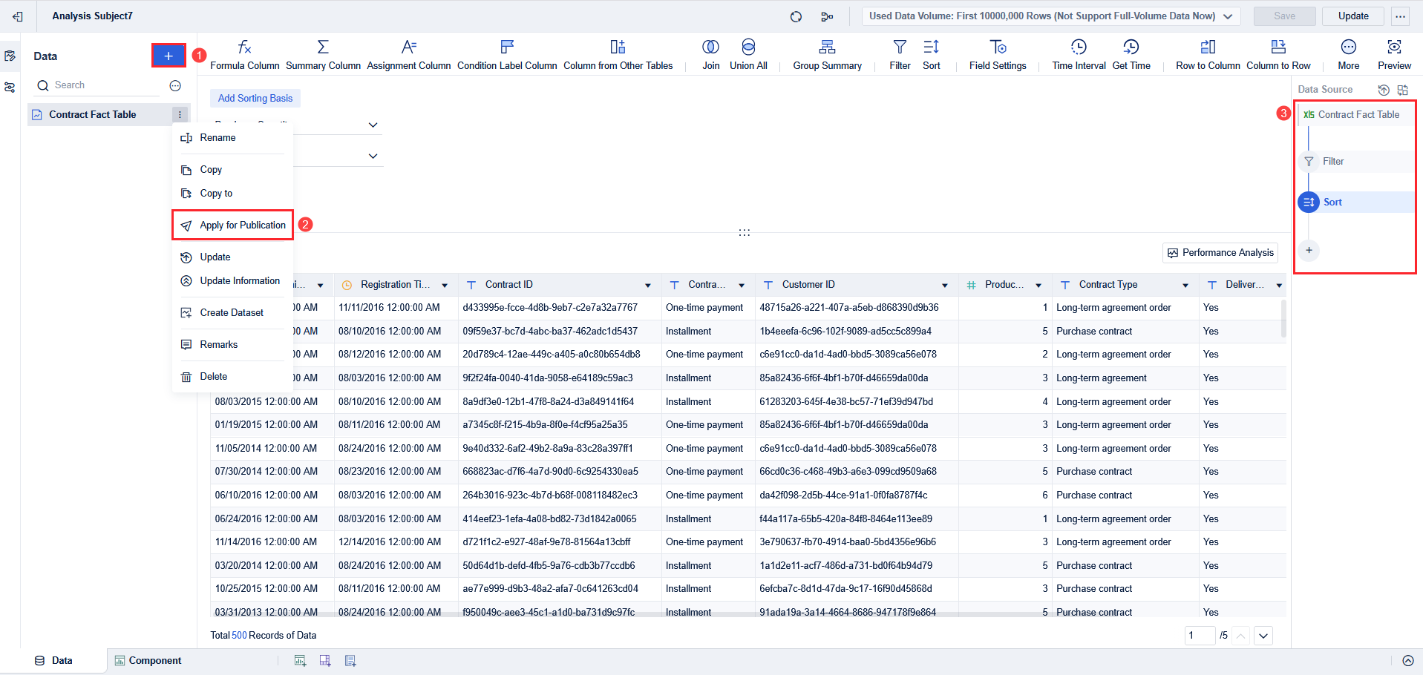The height and width of the screenshot is (675, 1423).
Task: Click the Add Sorting Basis button
Action: pyautogui.click(x=255, y=98)
